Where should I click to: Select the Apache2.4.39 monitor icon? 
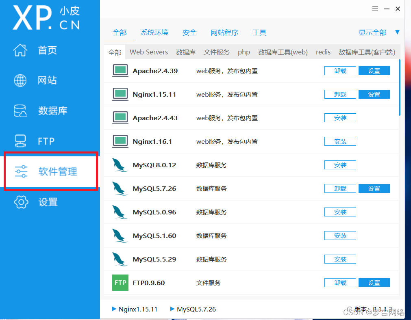(x=120, y=71)
